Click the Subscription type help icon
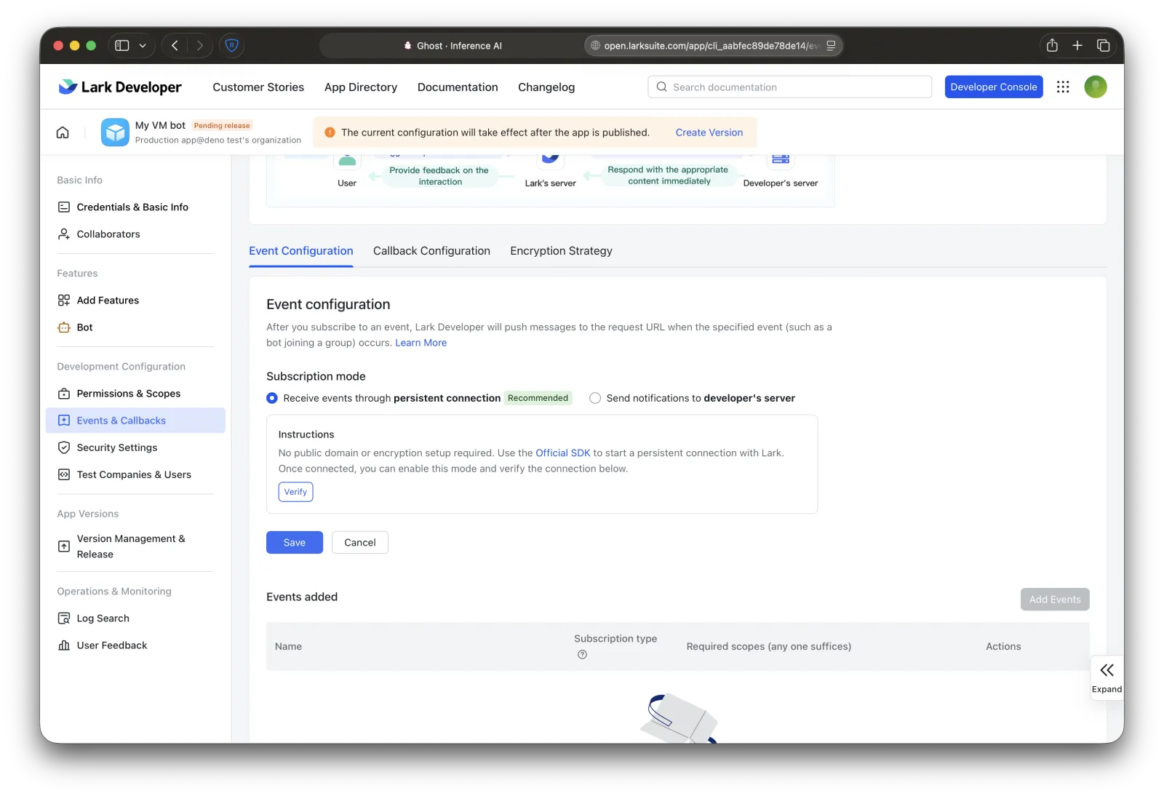Viewport: 1164px width, 796px height. pyautogui.click(x=582, y=655)
